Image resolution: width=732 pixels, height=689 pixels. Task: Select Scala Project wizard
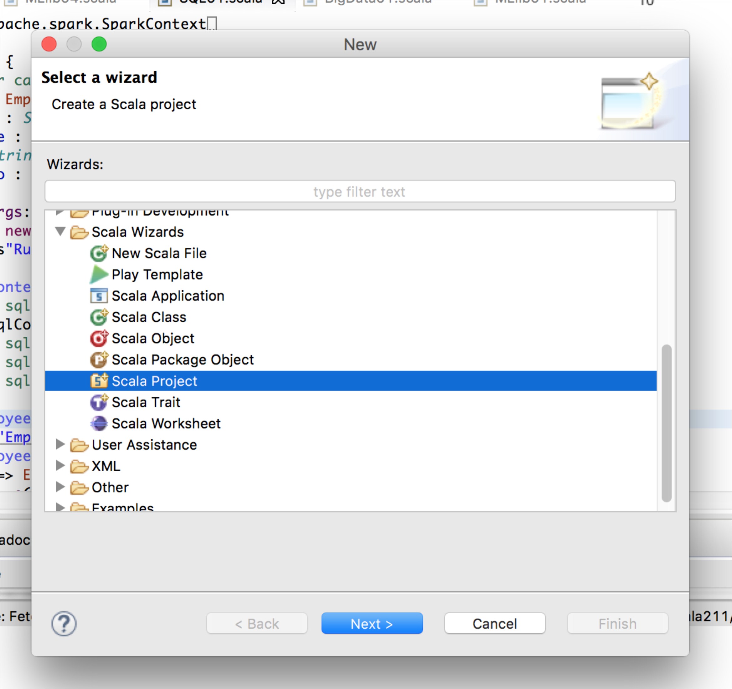click(x=351, y=381)
